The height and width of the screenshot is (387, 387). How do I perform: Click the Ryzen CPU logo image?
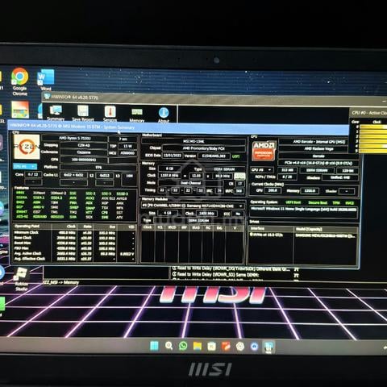(x=27, y=147)
